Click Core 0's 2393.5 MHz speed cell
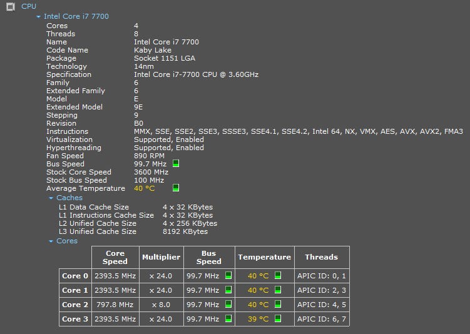The image size is (470, 334). pyautogui.click(x=115, y=276)
